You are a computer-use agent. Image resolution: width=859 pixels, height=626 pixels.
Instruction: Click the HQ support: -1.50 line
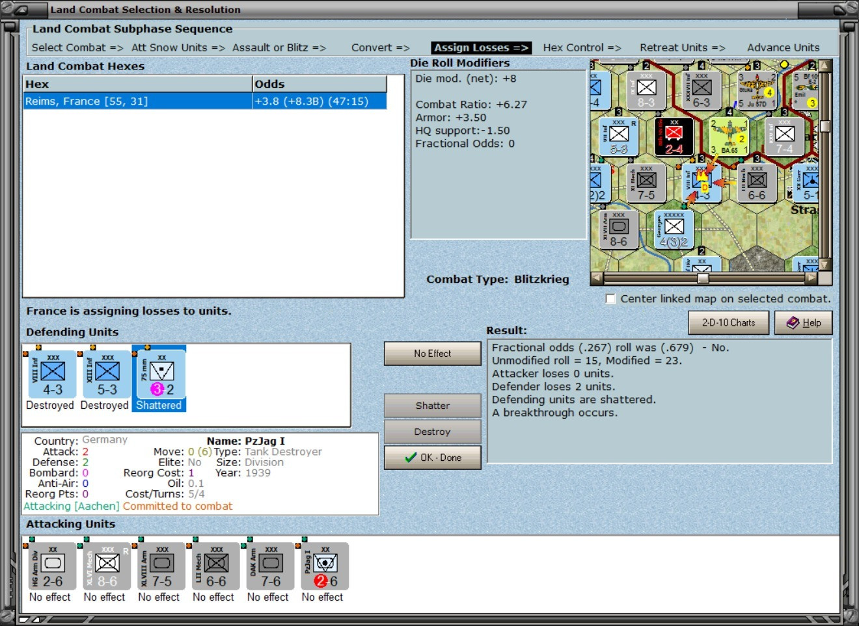point(463,131)
